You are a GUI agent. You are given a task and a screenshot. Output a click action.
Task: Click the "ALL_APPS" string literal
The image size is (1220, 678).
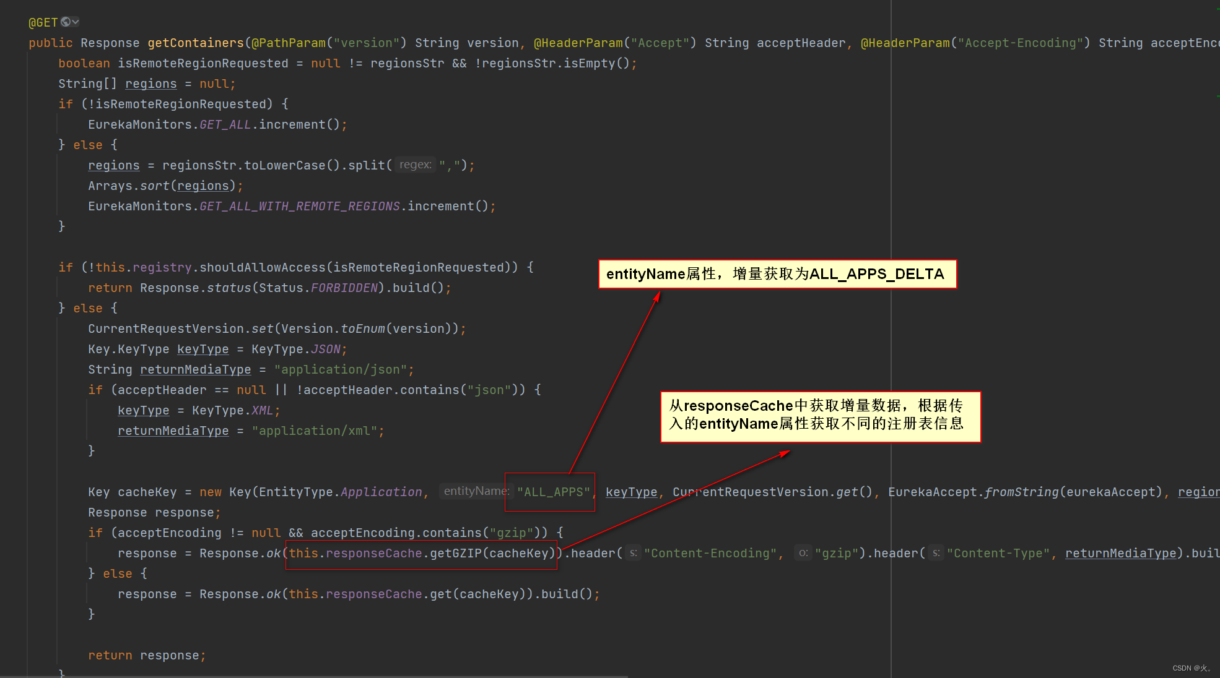point(554,492)
